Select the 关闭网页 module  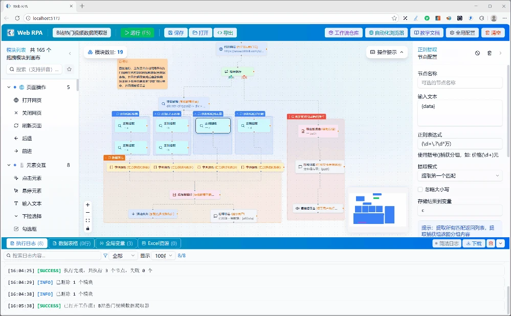click(32, 112)
